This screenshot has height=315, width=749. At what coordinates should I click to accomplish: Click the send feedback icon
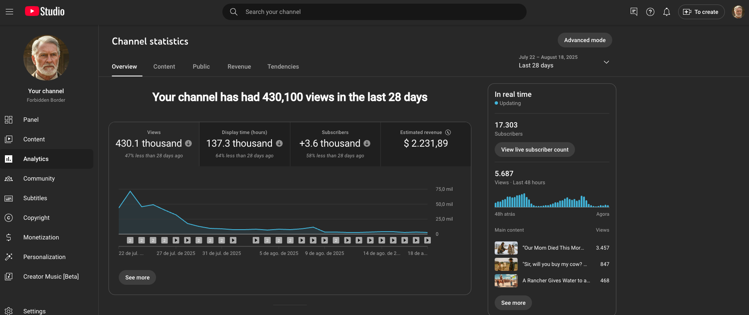(x=634, y=12)
